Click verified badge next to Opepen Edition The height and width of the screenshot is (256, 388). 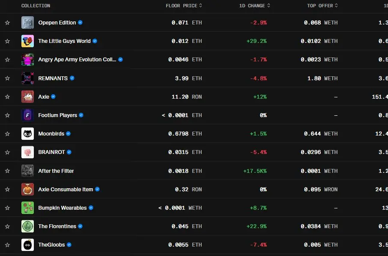point(80,23)
